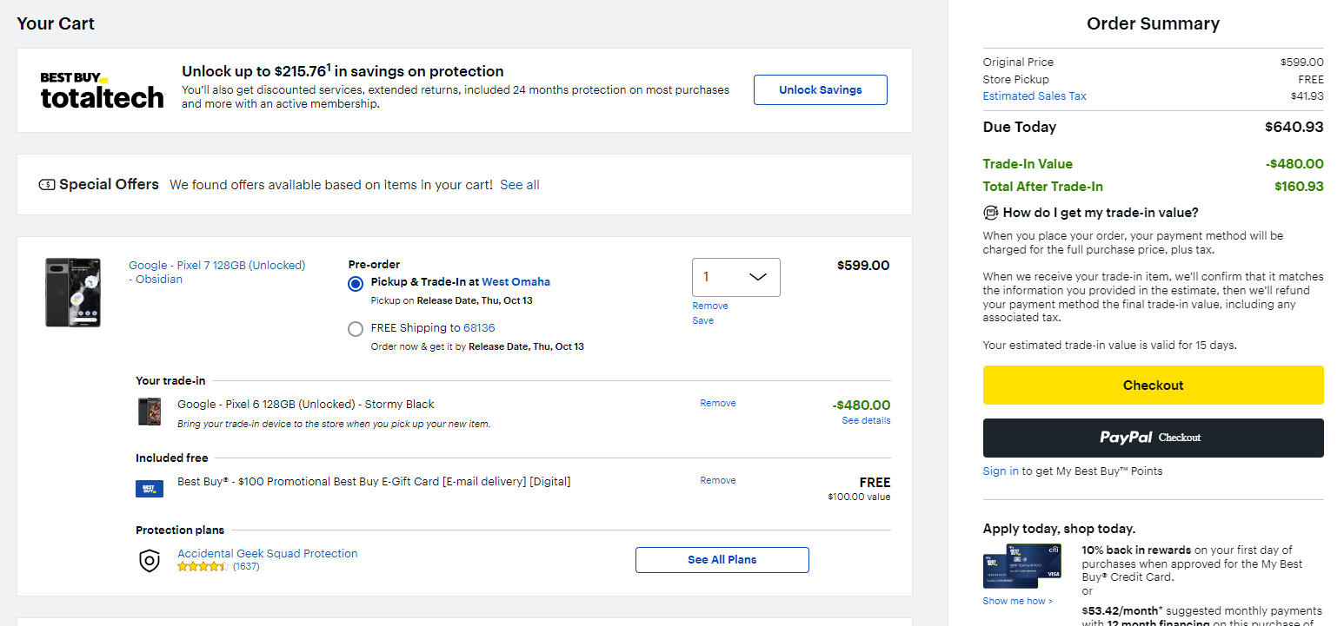
Task: Select FREE Shipping to 68136 option
Action: (x=355, y=329)
